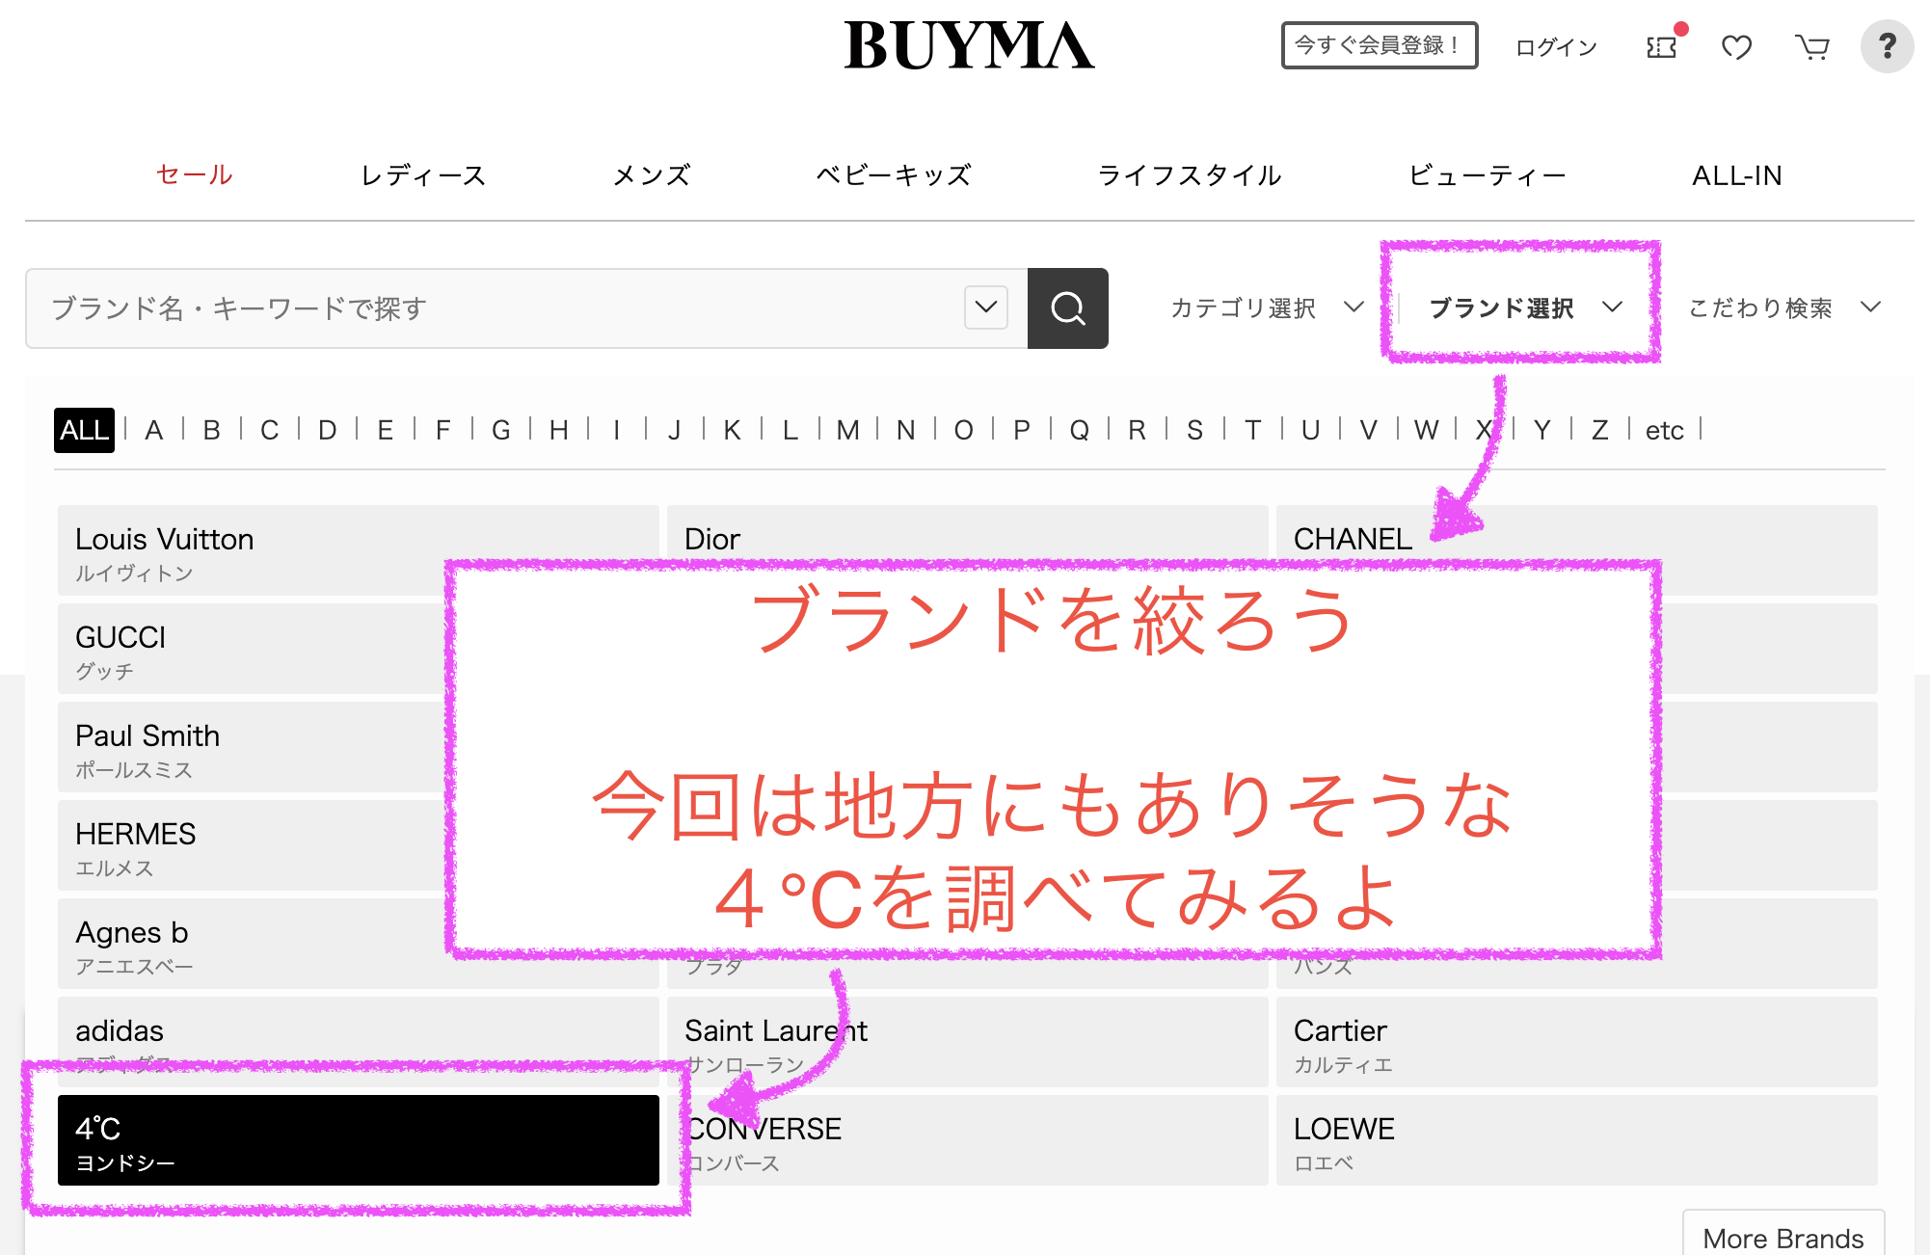Open the メンズ menu

click(653, 174)
